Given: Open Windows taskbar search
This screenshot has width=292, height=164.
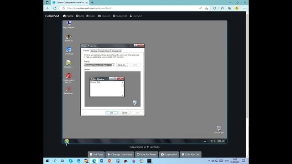Looking at the screenshot, I should (55, 161).
